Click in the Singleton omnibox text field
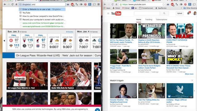Image resolution: width=197 pixels, height=111 pixels. 42,4
